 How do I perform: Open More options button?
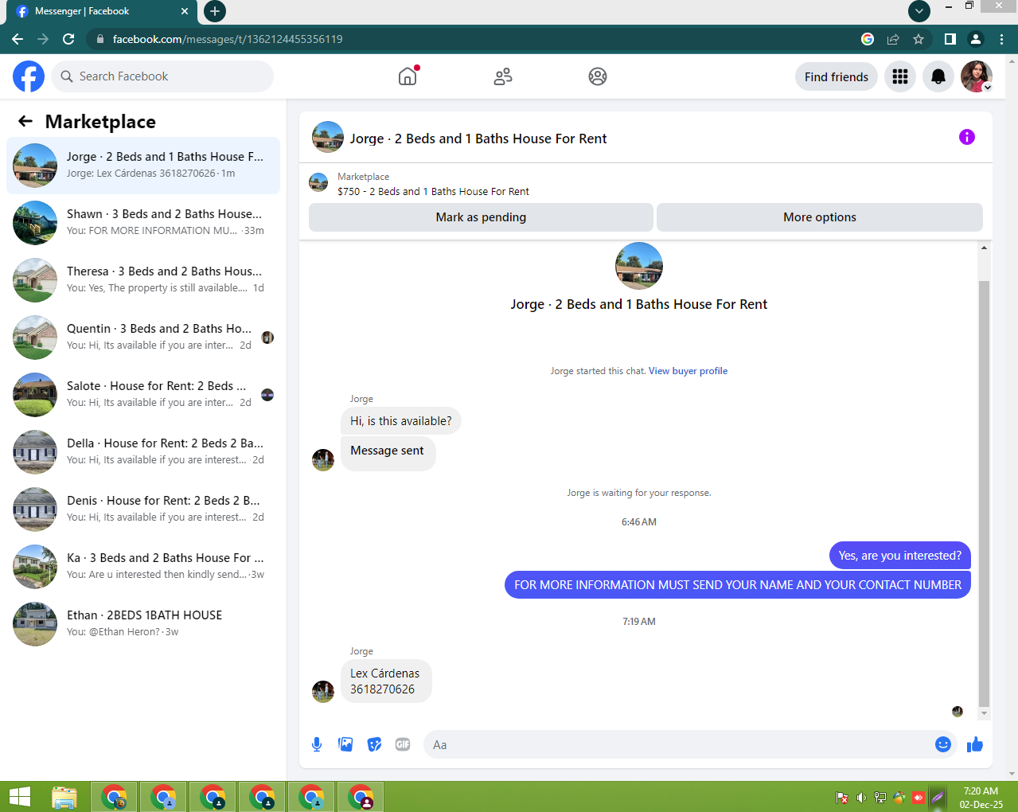point(820,217)
